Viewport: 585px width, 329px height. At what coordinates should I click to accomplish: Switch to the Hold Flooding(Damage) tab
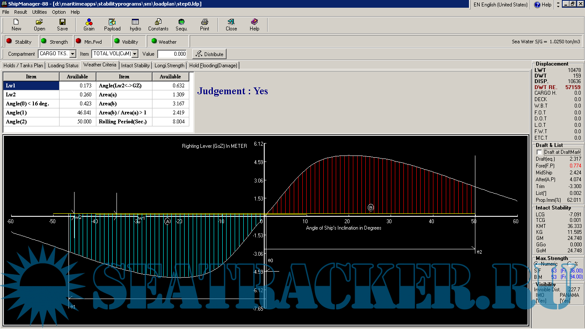click(x=213, y=66)
